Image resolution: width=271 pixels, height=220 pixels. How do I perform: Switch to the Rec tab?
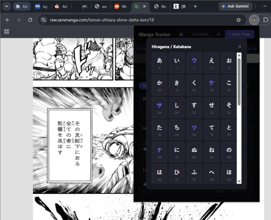(160, 7)
